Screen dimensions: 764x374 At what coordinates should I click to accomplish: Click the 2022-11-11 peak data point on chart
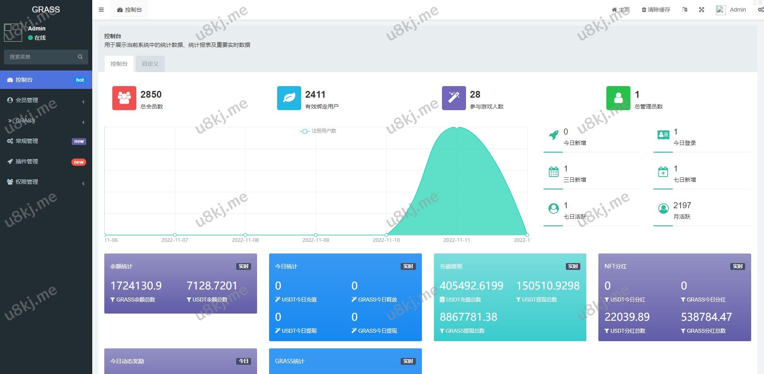(457, 127)
